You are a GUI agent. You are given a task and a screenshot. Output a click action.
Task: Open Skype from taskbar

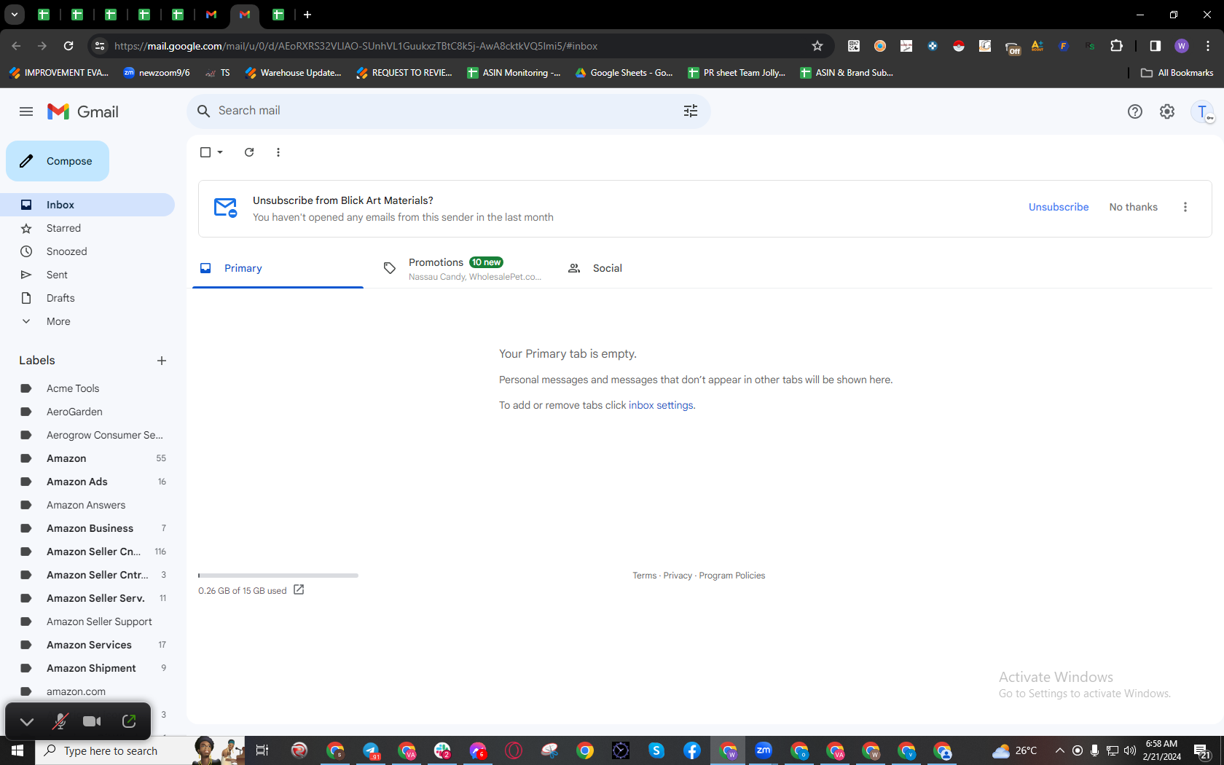(656, 750)
